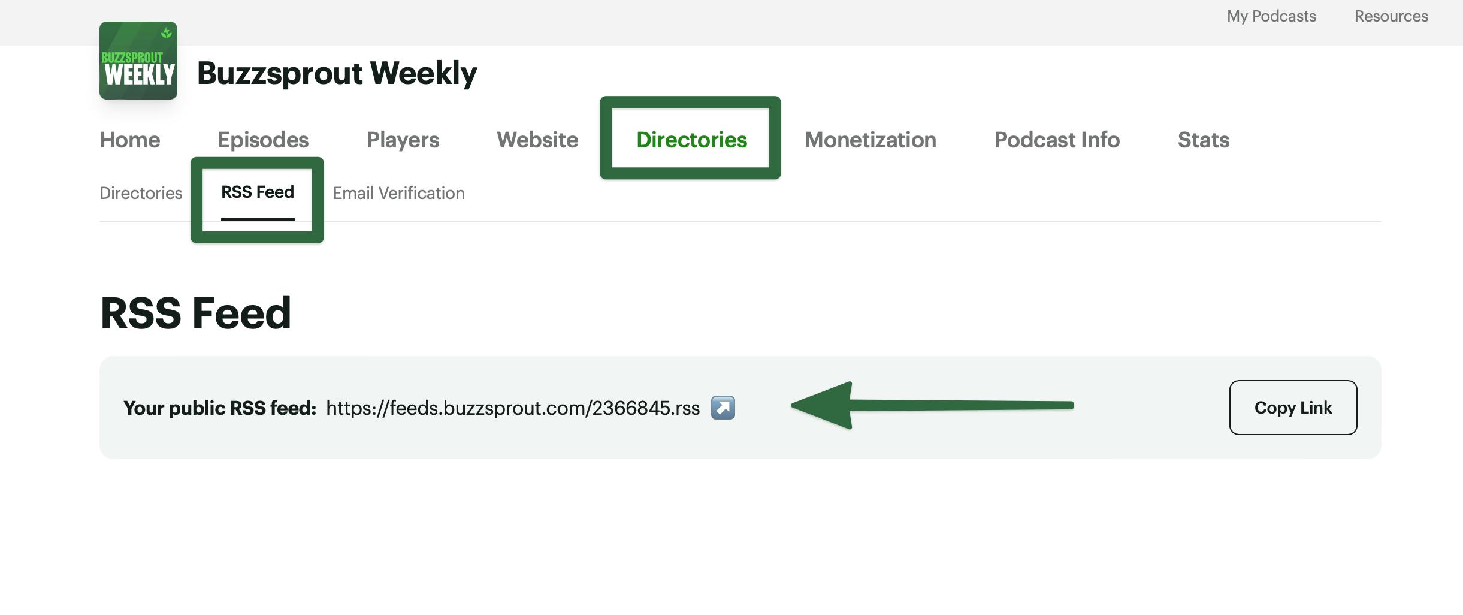Click the highlighted green Directories main tab

point(691,140)
